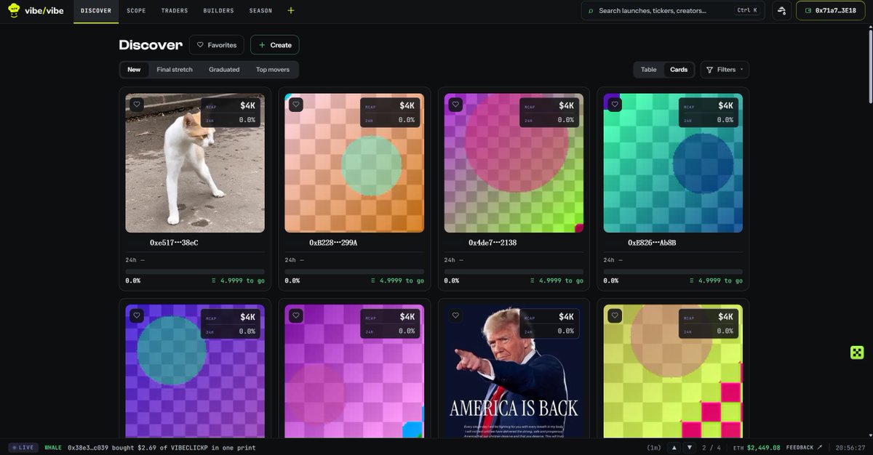Screen dimensions: 873x455
Task: Open the Builders nav tab
Action: pos(219,11)
